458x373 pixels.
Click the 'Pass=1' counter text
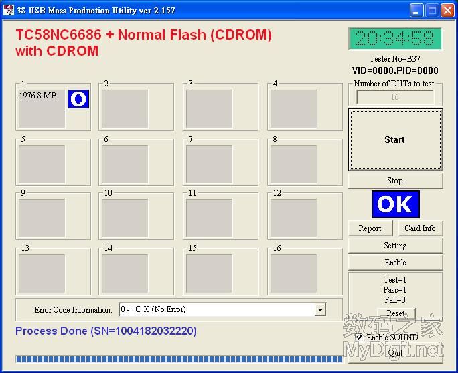tap(395, 290)
